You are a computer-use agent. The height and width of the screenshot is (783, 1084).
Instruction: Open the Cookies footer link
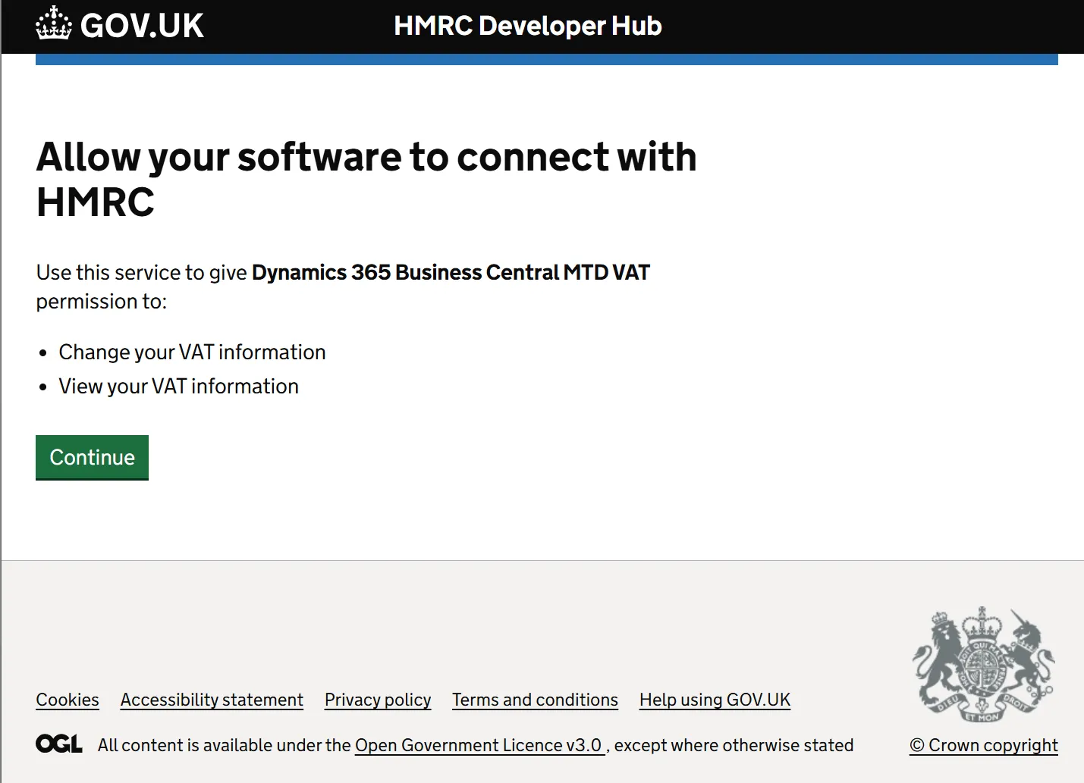coord(68,700)
